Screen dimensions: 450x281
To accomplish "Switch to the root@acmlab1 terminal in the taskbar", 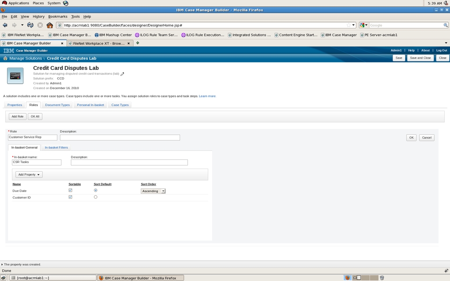I will (53, 278).
